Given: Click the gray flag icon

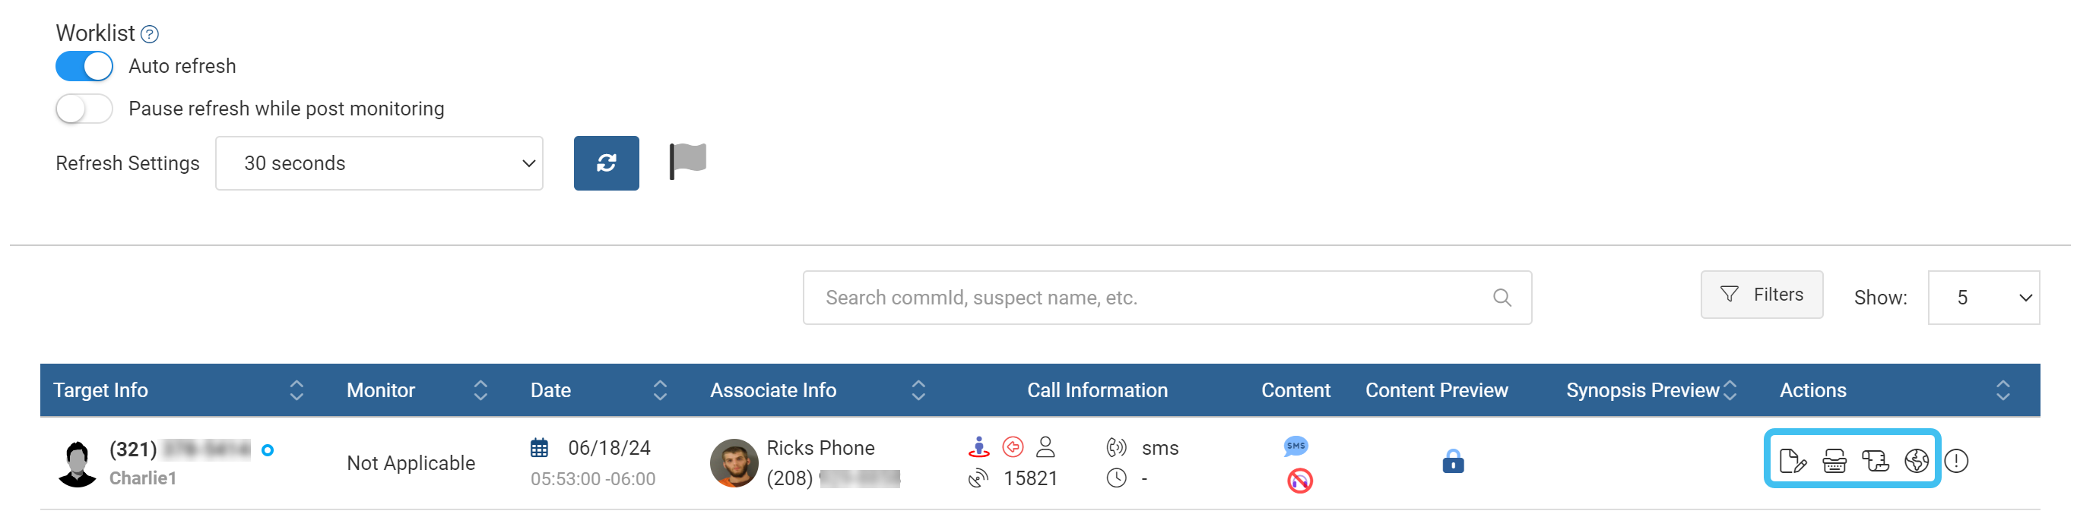Looking at the screenshot, I should 688,160.
